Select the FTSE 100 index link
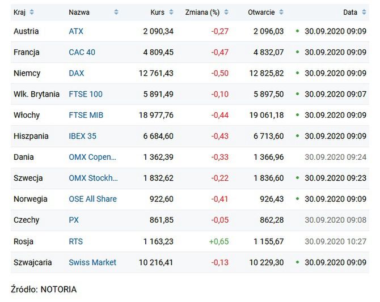The width and height of the screenshot is (380, 302). click(86, 94)
